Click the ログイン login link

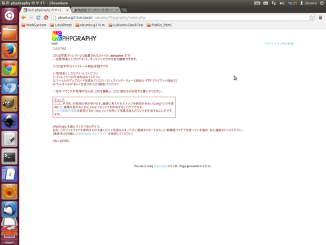pos(270,44)
